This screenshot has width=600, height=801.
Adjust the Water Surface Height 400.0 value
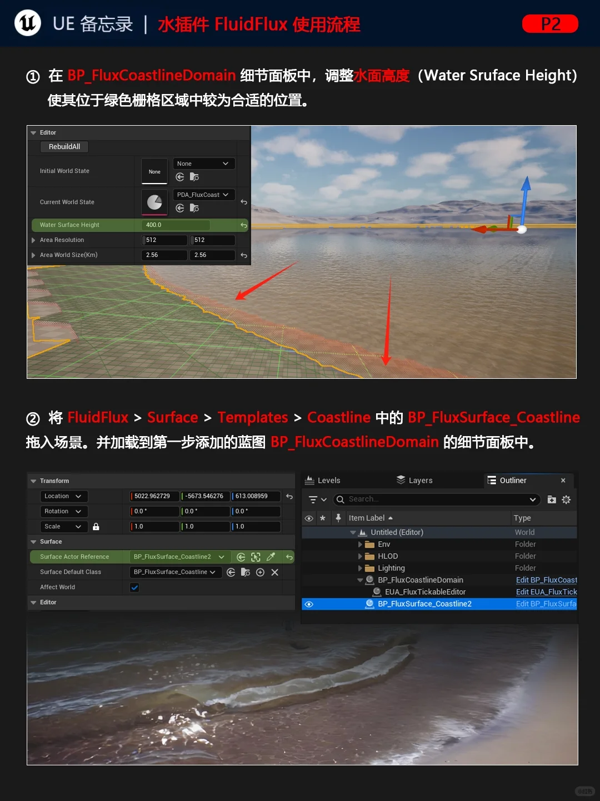coord(176,225)
